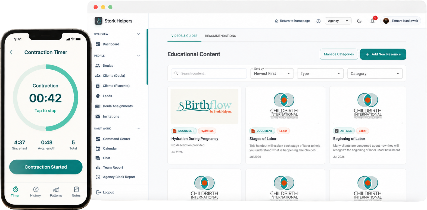Collapse the OVERVIEW sidebar section
The height and width of the screenshot is (210, 427).
[x=138, y=34]
